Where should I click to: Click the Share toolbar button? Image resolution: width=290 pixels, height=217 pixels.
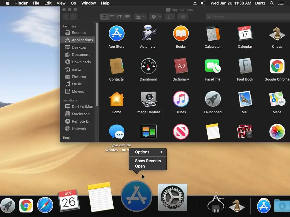tap(170, 17)
